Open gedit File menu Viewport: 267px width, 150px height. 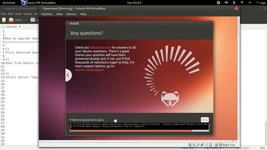click(3, 14)
